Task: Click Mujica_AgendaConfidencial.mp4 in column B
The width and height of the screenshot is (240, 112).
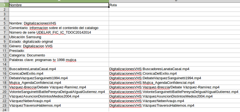Action: point(175,83)
